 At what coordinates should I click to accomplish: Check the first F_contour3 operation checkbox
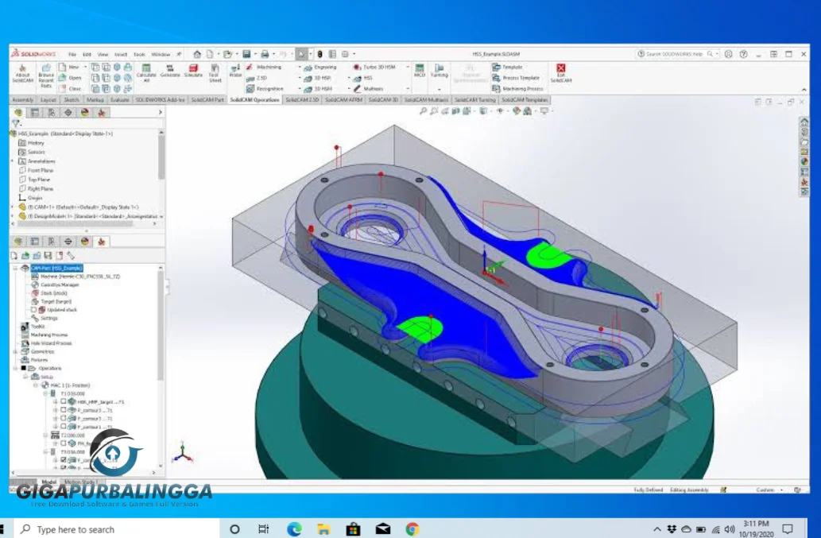click(64, 410)
